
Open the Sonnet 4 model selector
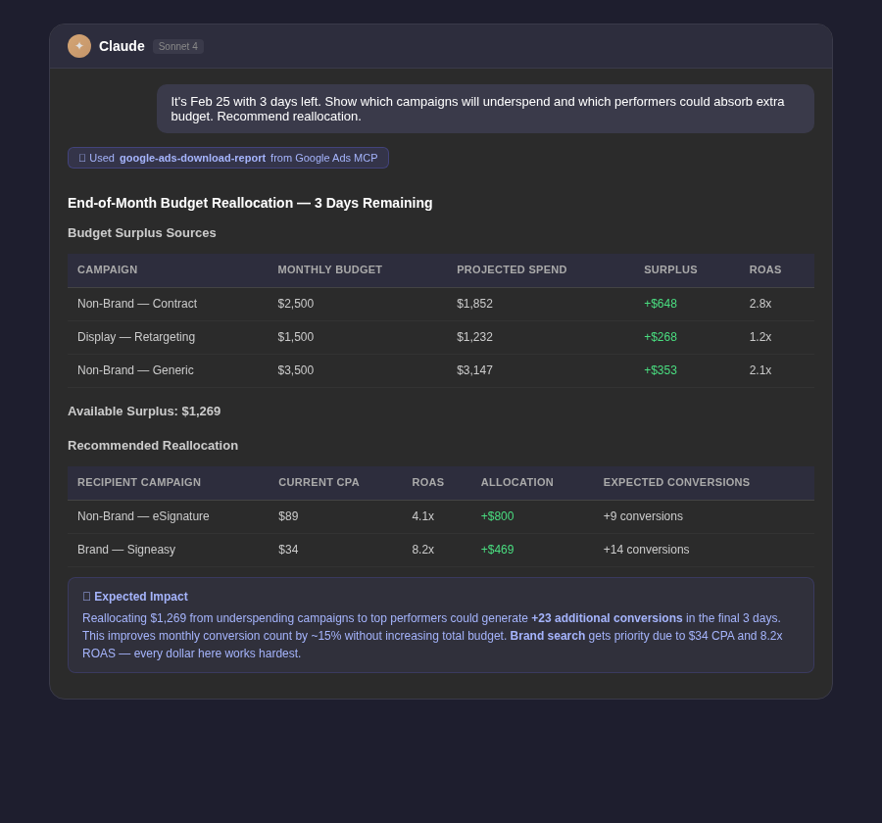pyautogui.click(x=177, y=46)
